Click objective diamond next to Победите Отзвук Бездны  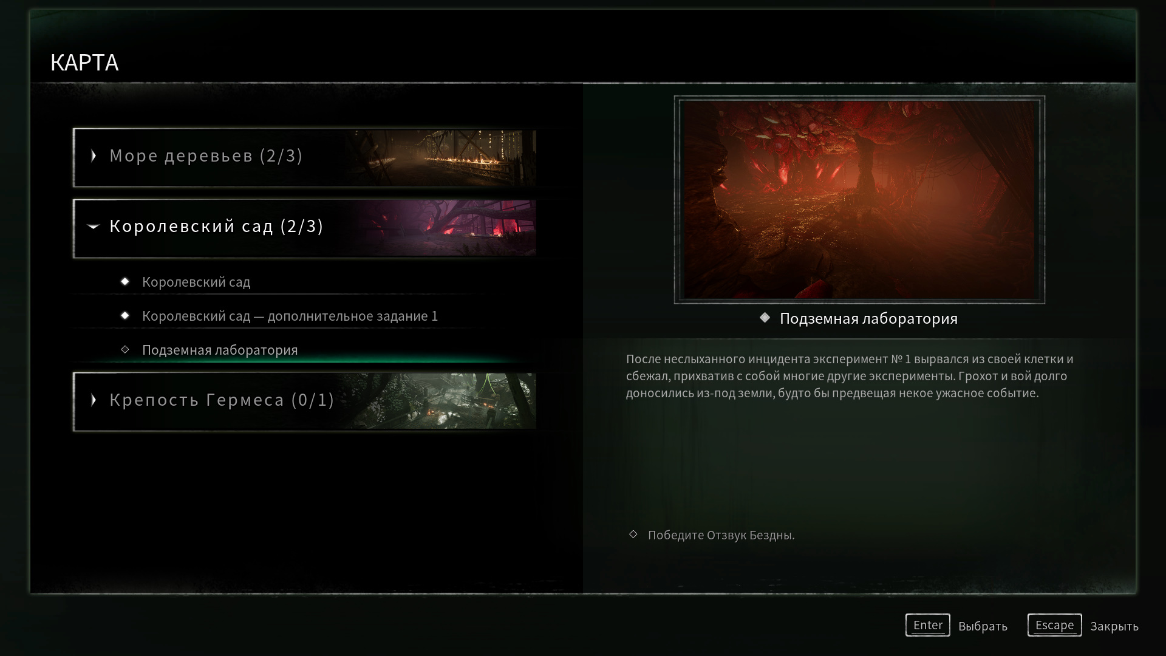[x=633, y=535]
